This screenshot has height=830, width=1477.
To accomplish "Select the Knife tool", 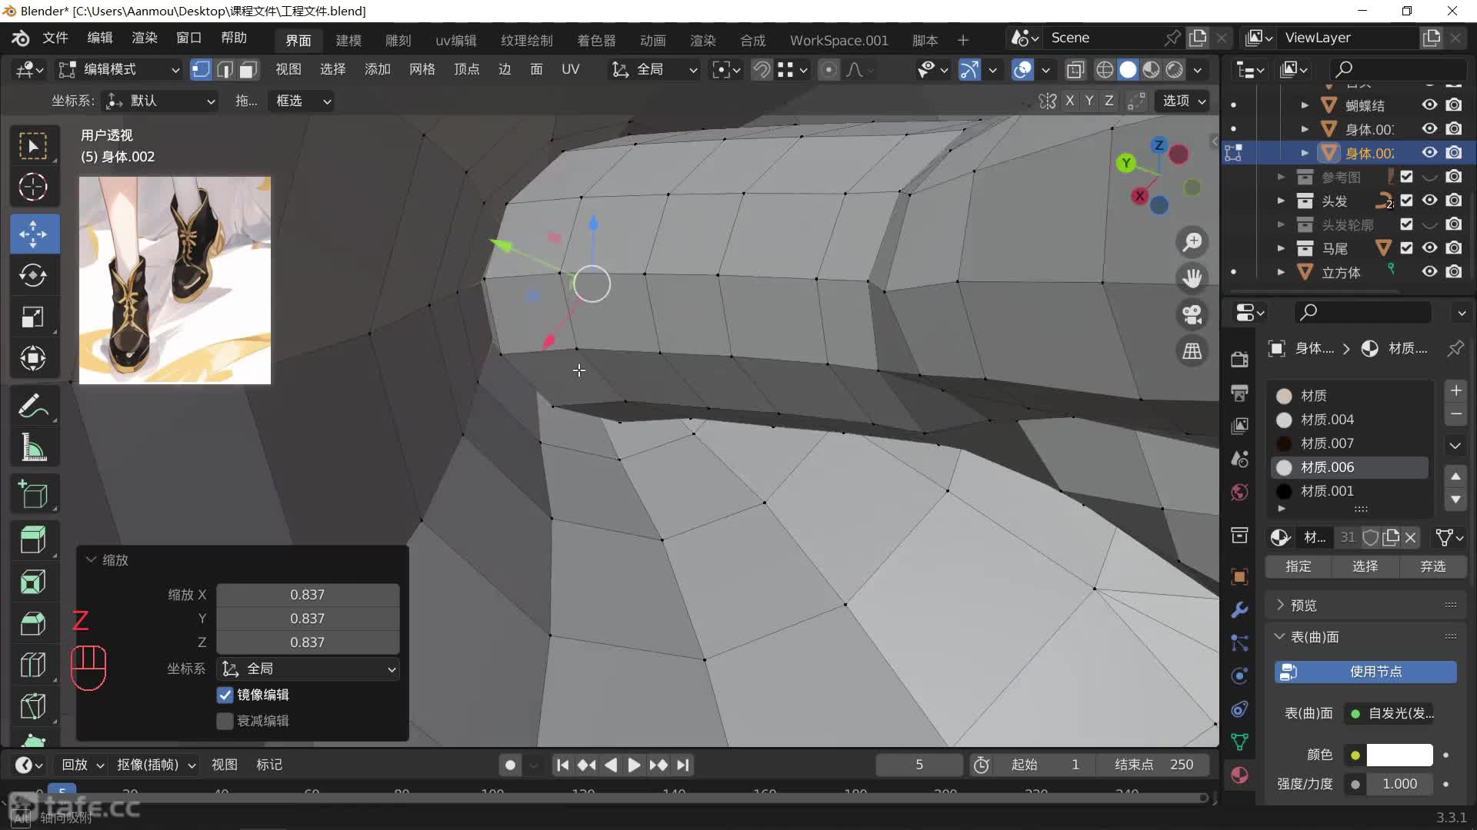I will coord(33,706).
